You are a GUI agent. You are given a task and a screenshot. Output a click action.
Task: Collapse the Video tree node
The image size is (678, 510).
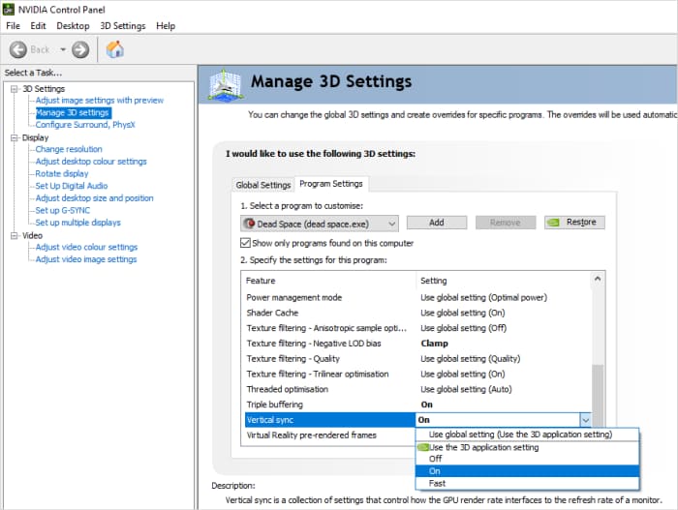point(15,235)
